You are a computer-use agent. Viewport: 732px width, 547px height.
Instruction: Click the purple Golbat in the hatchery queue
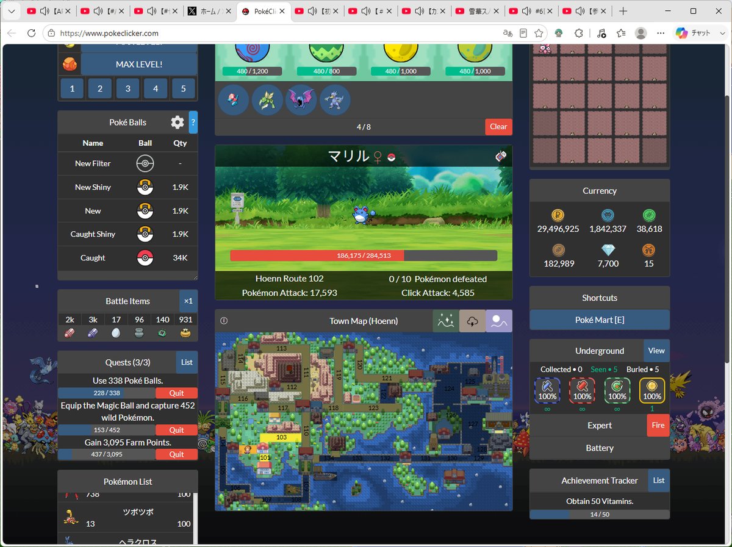tap(301, 100)
